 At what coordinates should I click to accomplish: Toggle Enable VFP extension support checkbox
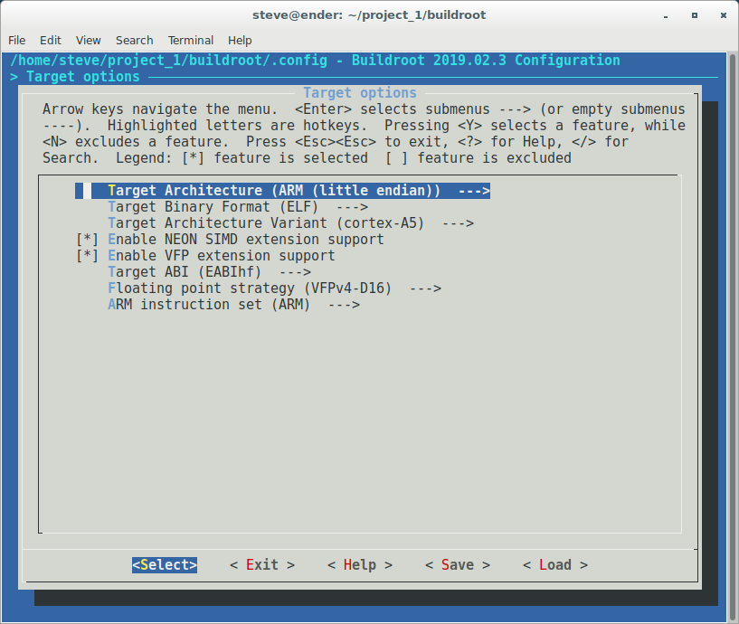click(88, 256)
